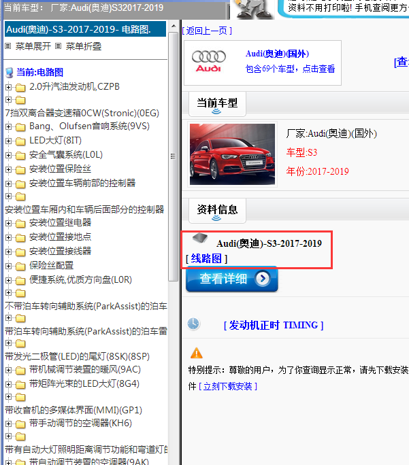Screen dimensions: 409x465
Task: Click the folder icon for 安装位置车辆前部的控制器
Action: point(20,184)
